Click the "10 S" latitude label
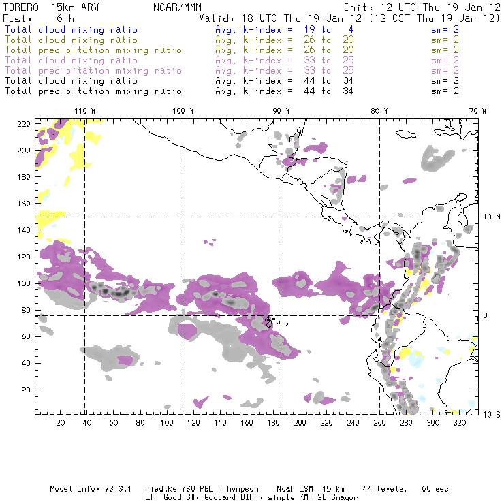This screenshot has height=504, width=504. (492, 414)
